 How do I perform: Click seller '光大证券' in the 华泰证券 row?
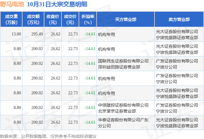177,123
